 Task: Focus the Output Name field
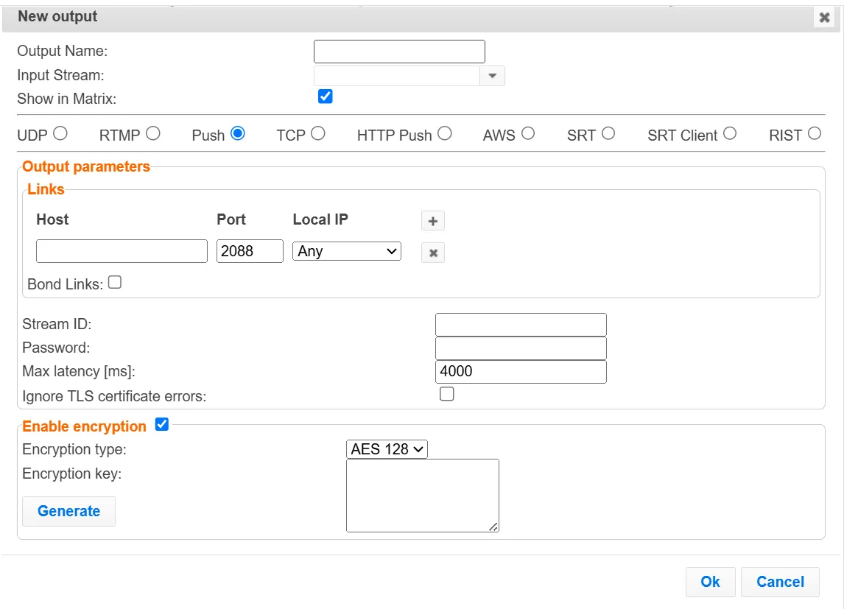point(399,52)
